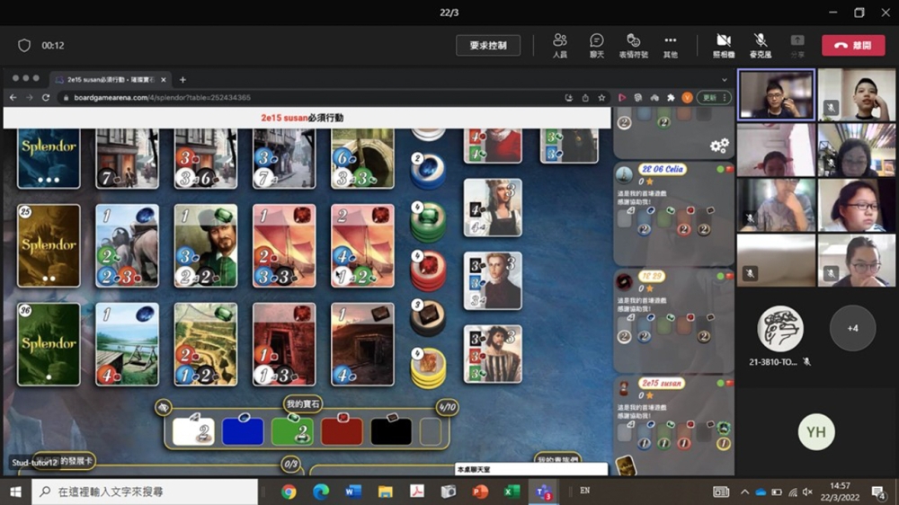The image size is (899, 505).
Task: Click the shield security icon near timer
Action: coord(24,45)
